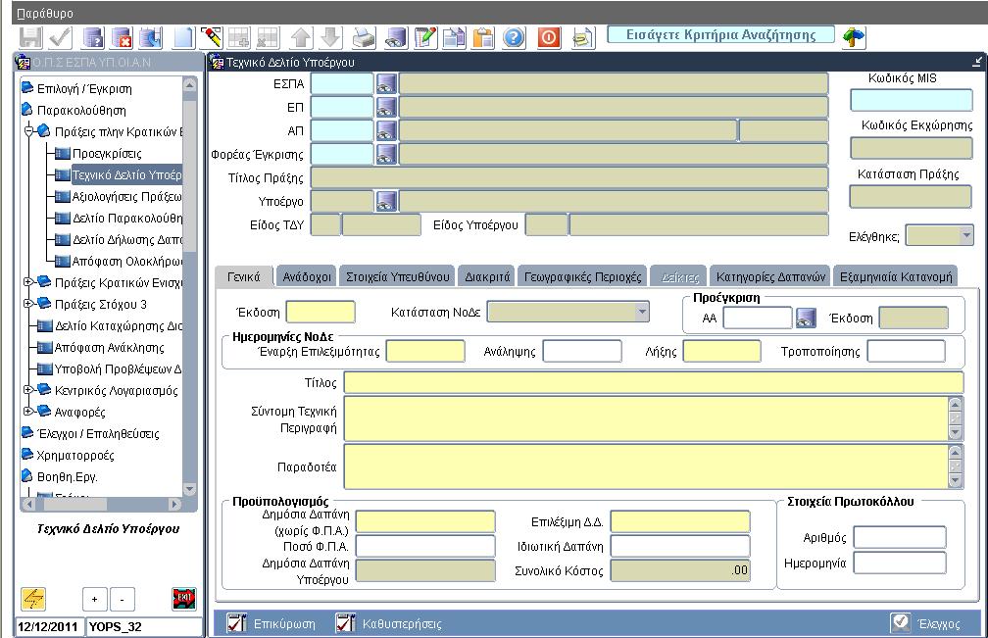The width and height of the screenshot is (988, 638).
Task: Click the up arrow previous record icon
Action: (x=301, y=38)
